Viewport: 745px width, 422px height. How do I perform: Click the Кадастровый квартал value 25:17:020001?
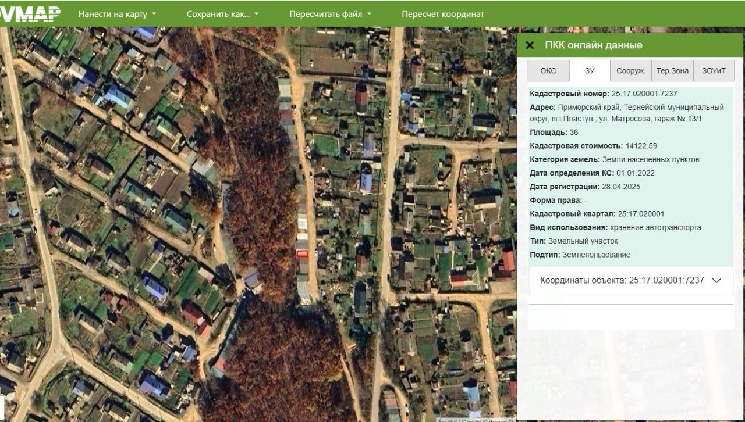pos(641,214)
